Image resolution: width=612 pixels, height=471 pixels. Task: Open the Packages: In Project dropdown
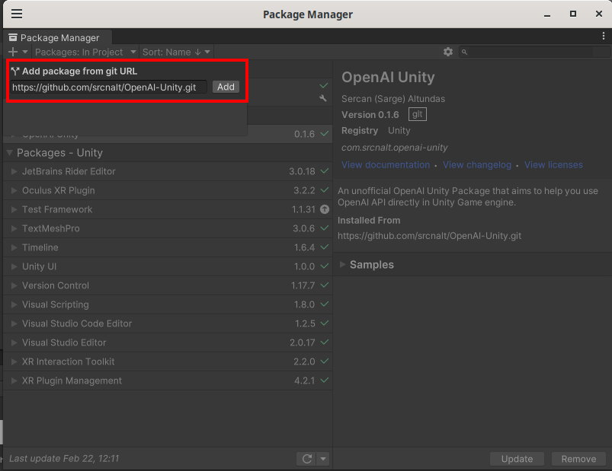pyautogui.click(x=85, y=52)
